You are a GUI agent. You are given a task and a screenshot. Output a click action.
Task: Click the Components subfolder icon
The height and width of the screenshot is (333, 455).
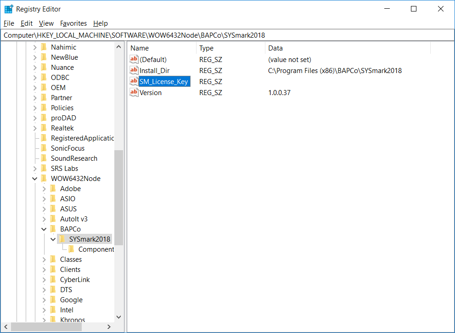[x=71, y=249]
